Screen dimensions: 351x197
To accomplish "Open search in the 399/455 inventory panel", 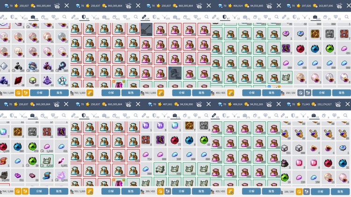I will click(206, 115).
